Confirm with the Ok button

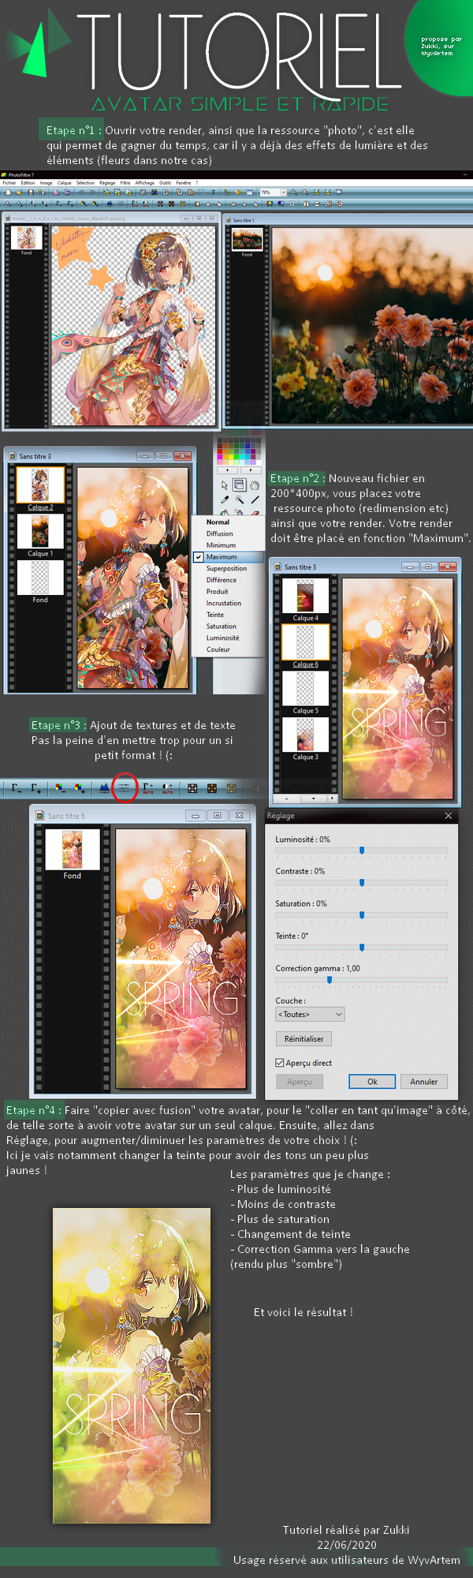click(372, 1082)
